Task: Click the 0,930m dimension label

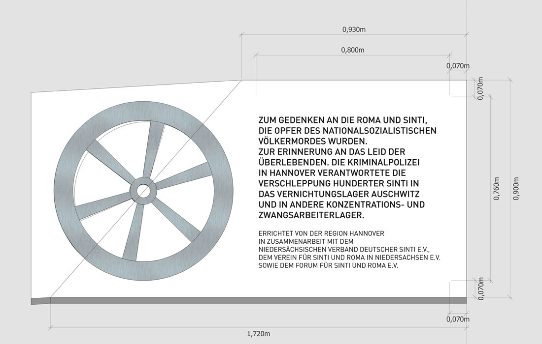Action: coord(353,29)
